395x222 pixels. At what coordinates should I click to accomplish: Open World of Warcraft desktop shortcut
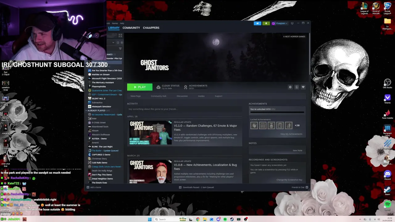point(376,8)
